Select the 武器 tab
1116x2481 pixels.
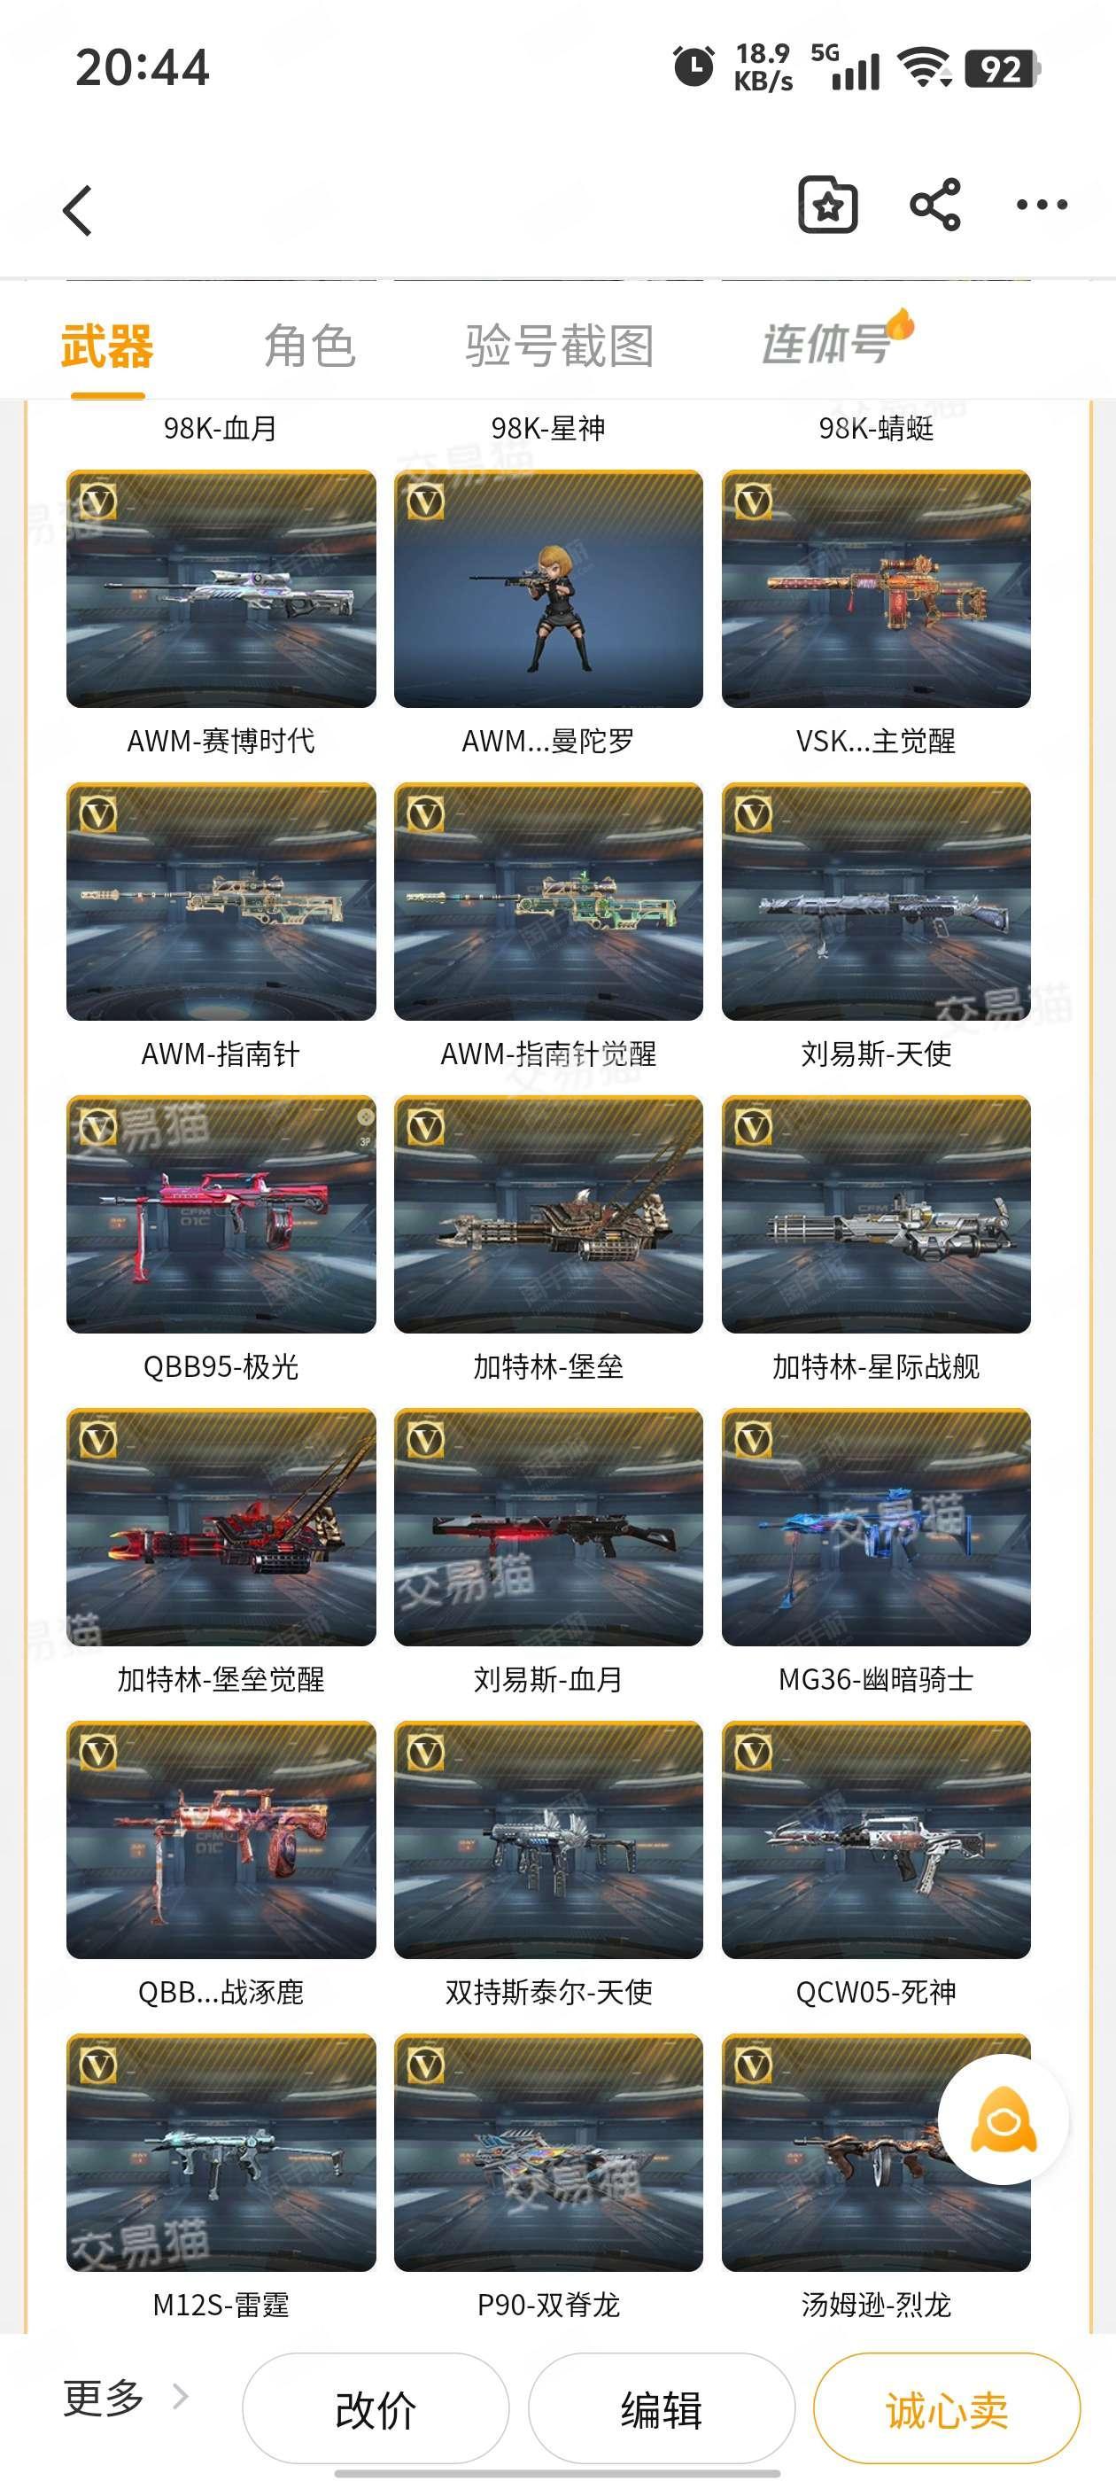point(107,346)
